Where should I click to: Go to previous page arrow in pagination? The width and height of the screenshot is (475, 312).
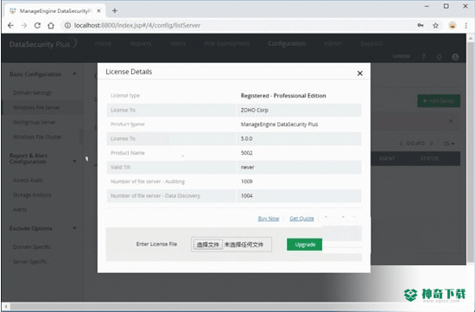click(401, 143)
